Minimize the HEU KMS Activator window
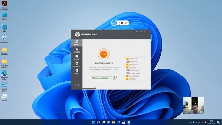The width and height of the screenshot is (222, 125). [x=144, y=31]
